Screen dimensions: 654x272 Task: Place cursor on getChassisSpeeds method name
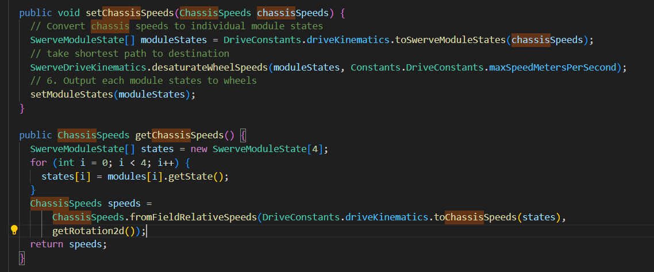coord(179,135)
